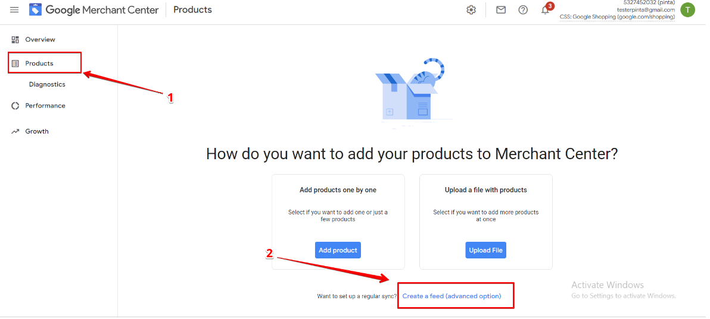The width and height of the screenshot is (710, 319).
Task: Open the Growth section
Action: click(37, 131)
